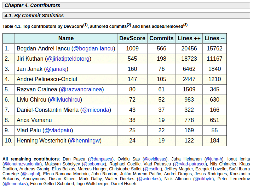Open the @rvlad-patrascu link
The width and height of the screenshot is (253, 188).
190,164
